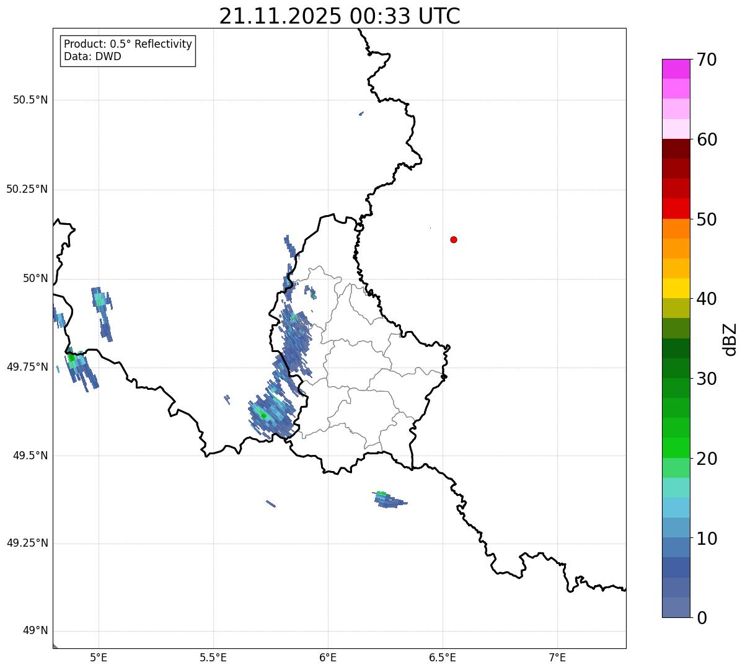
Task: Pick the dark maroon colorbar segment below 60
Action: (x=676, y=149)
